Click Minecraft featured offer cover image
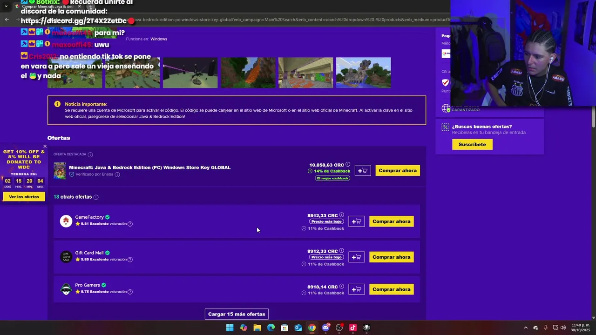This screenshot has width=596, height=335. click(60, 171)
